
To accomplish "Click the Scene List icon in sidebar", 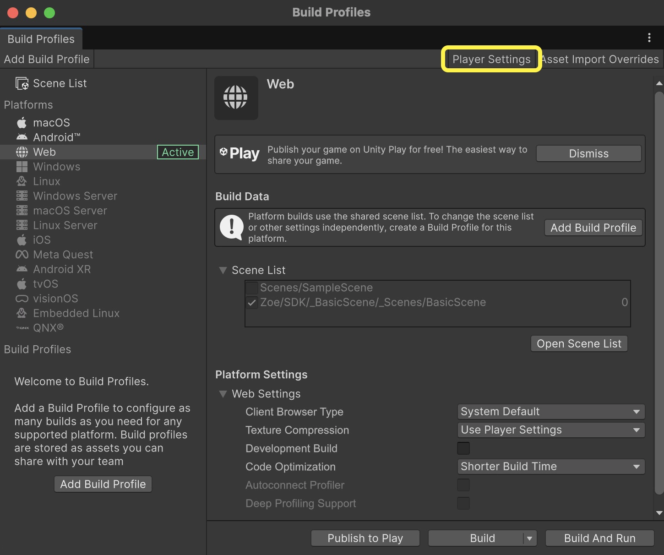I will point(22,83).
